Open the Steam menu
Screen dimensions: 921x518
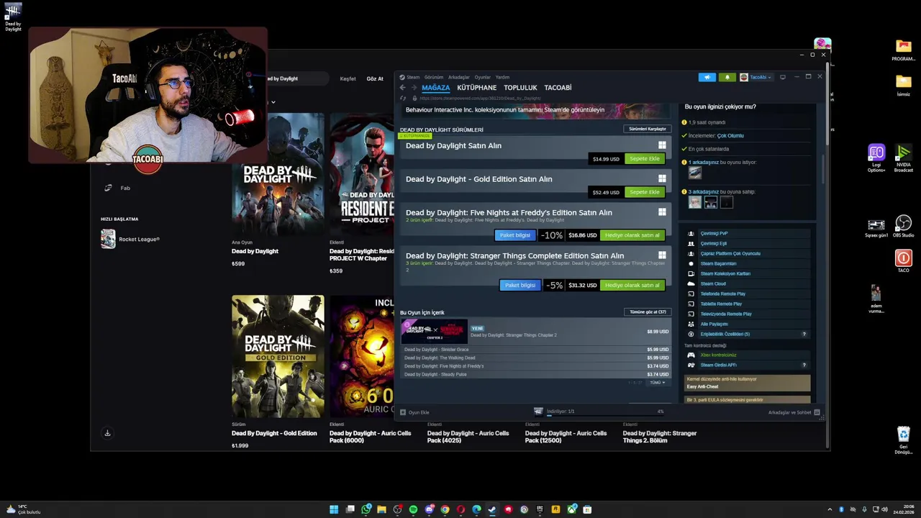(x=413, y=77)
